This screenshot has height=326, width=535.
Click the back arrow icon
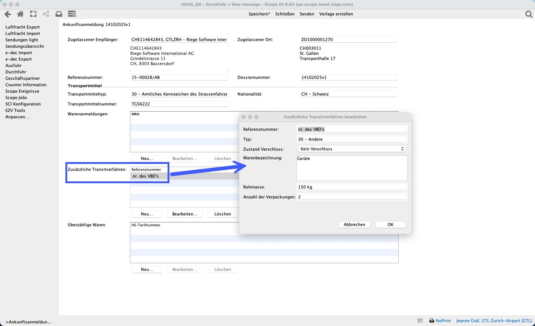point(8,14)
